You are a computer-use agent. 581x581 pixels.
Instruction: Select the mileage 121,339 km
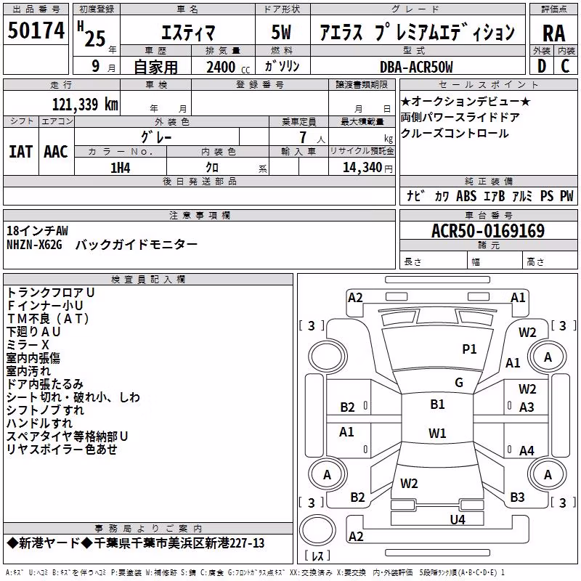pyautogui.click(x=85, y=104)
